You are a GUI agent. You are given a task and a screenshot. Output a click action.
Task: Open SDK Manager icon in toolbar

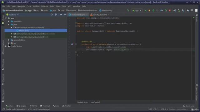click(x=183, y=11)
